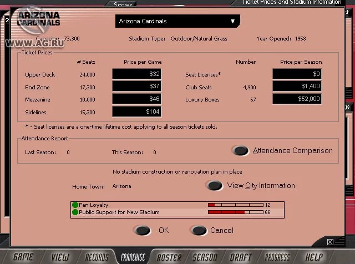355x264 pixels.
Task: Edit the End Zone price field
Action: [137, 87]
